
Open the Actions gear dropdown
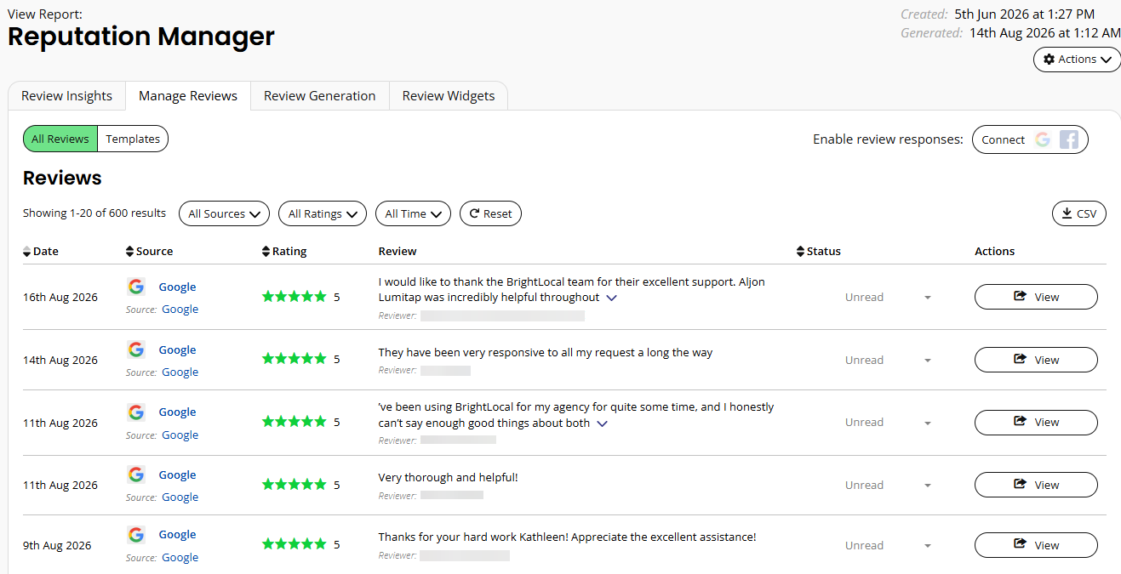point(1077,60)
